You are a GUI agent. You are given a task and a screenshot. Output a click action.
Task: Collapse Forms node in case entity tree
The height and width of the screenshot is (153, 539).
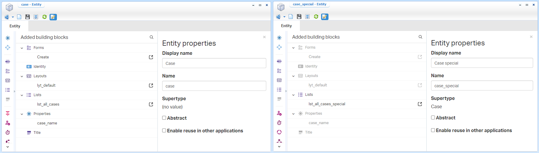click(22, 48)
